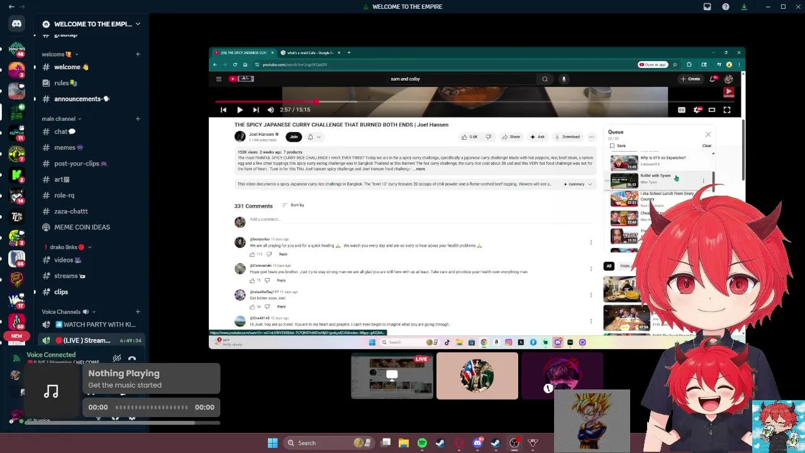Click the YouTube logo in stream
This screenshot has width=805, height=453.
tap(241, 79)
